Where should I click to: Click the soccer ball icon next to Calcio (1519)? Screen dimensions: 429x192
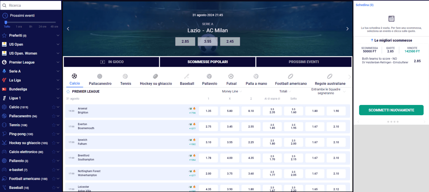tap(4, 107)
